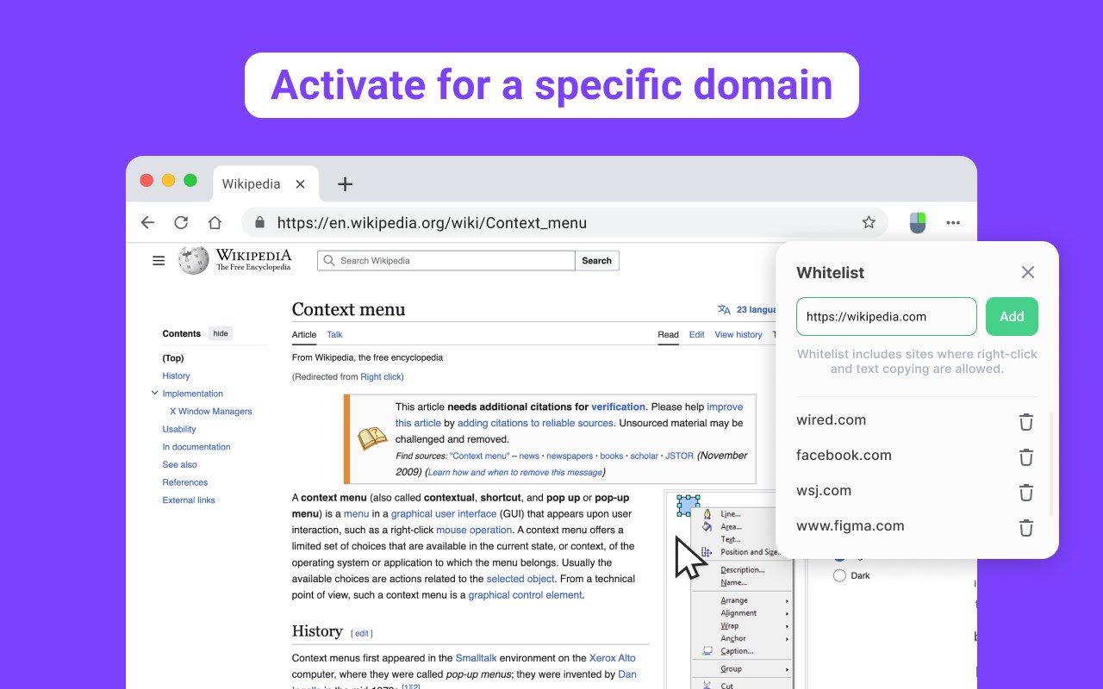
Task: Bookmark the page with the star icon
Action: pos(869,222)
